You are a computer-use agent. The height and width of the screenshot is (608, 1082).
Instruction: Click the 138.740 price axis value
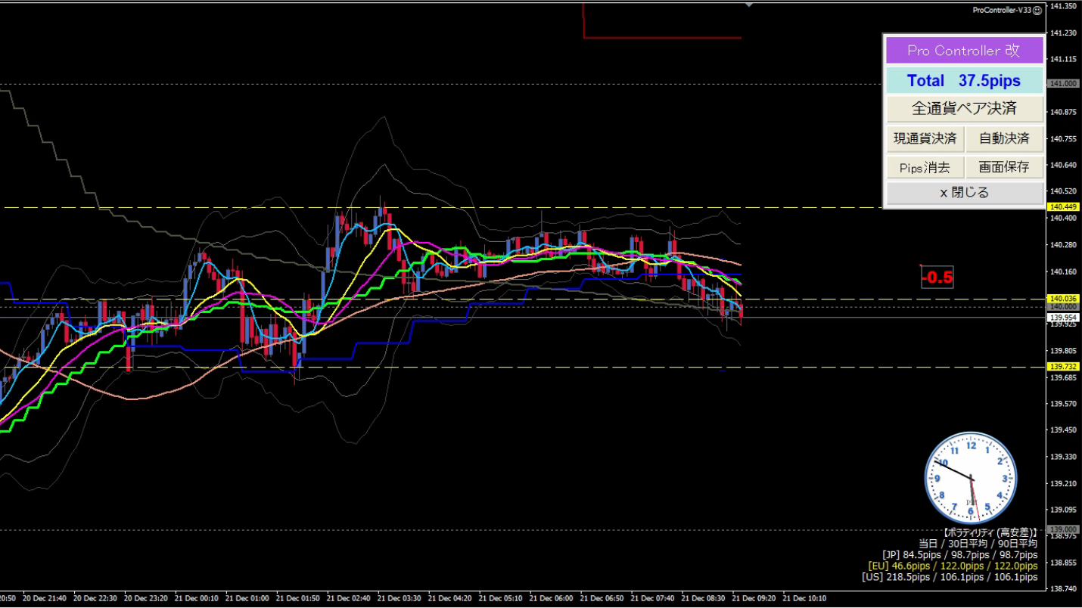point(1064,588)
